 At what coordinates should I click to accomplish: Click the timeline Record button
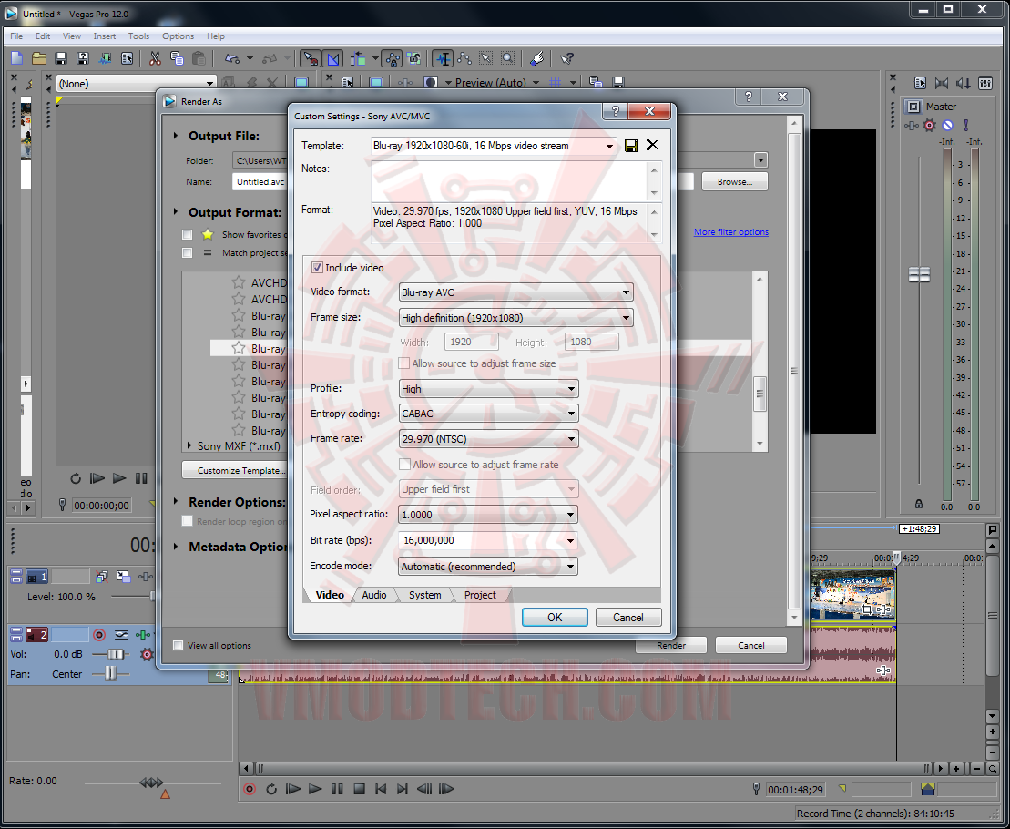click(x=250, y=789)
